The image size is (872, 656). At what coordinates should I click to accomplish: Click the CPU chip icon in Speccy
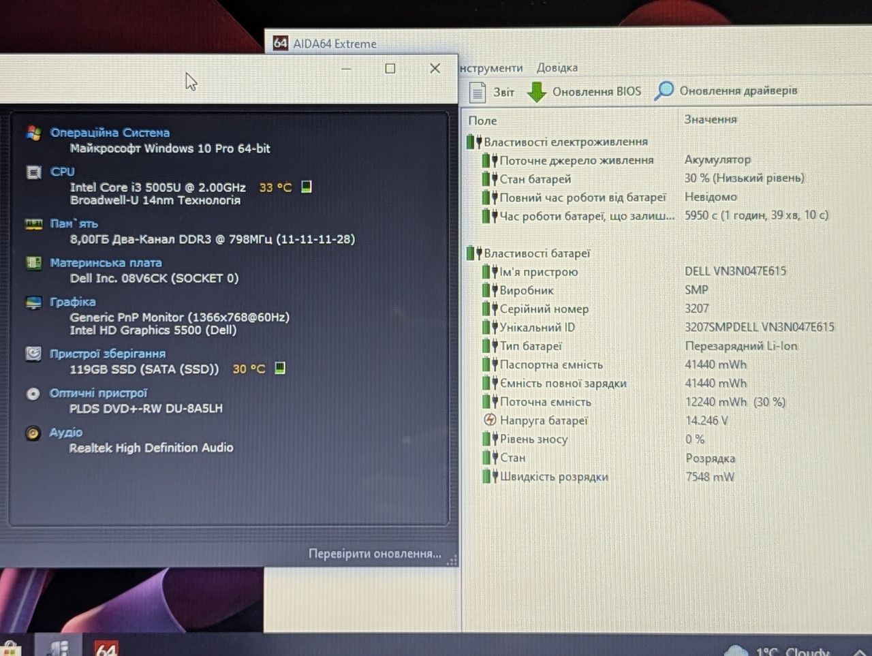33,172
